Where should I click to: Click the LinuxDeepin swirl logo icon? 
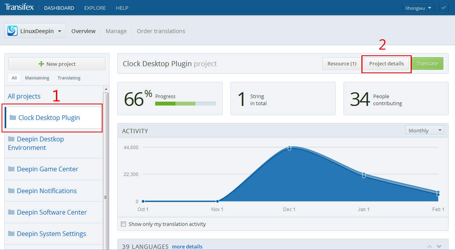[x=12, y=31]
